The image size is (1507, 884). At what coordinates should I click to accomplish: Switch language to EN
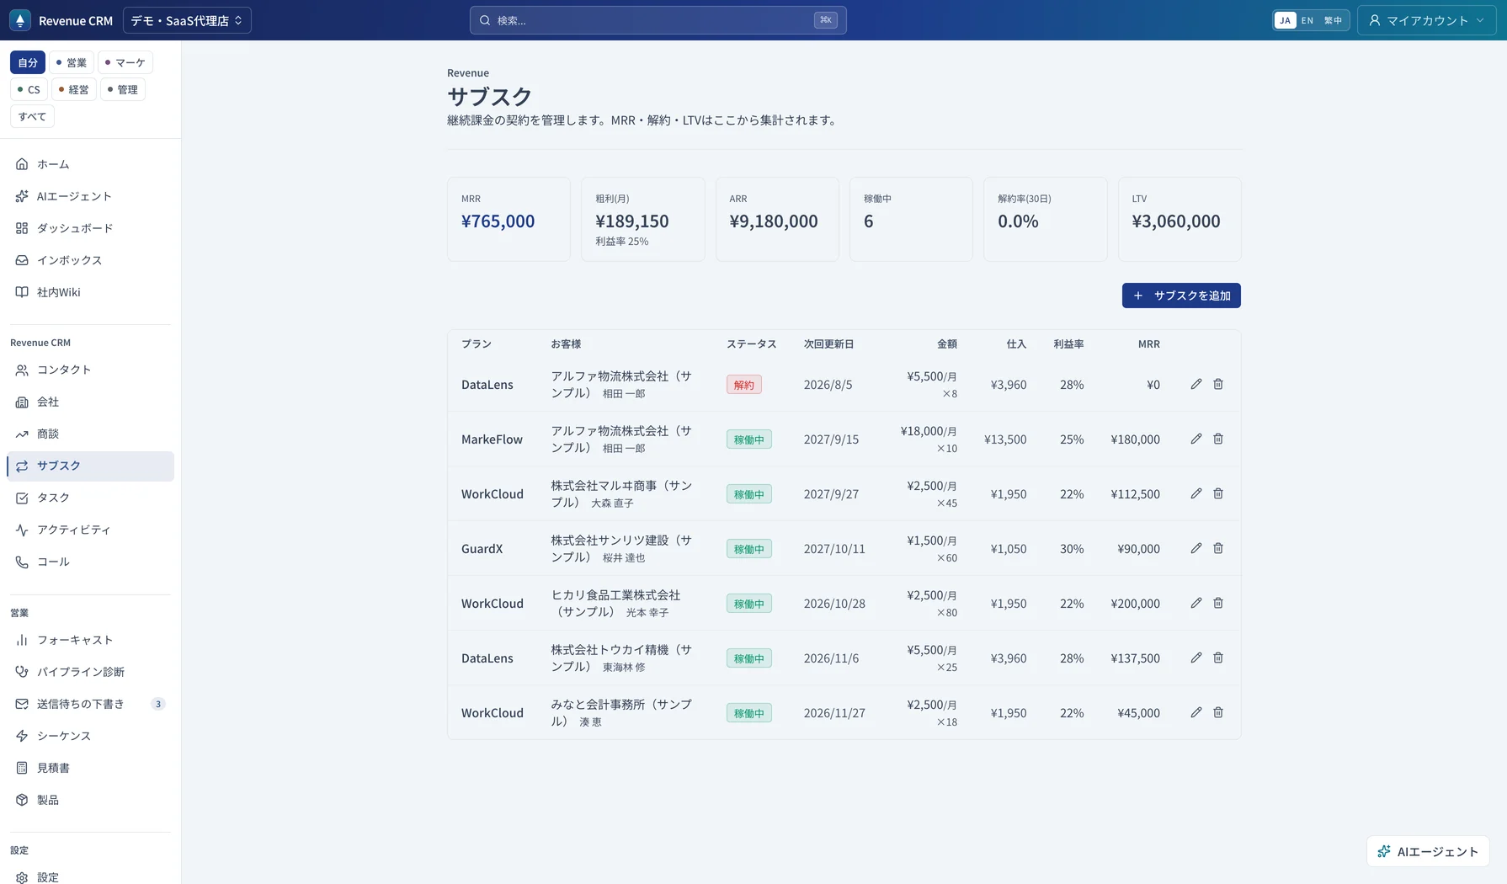click(x=1307, y=20)
